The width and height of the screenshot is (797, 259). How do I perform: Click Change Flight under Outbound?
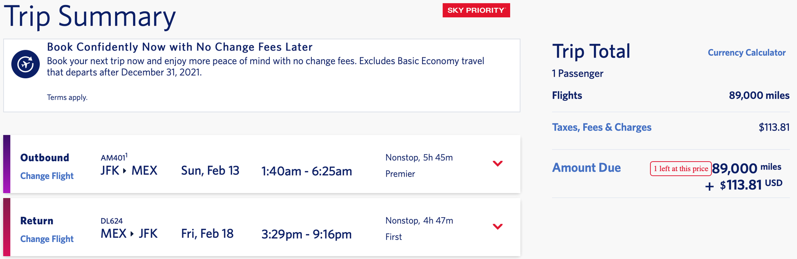[x=47, y=176]
